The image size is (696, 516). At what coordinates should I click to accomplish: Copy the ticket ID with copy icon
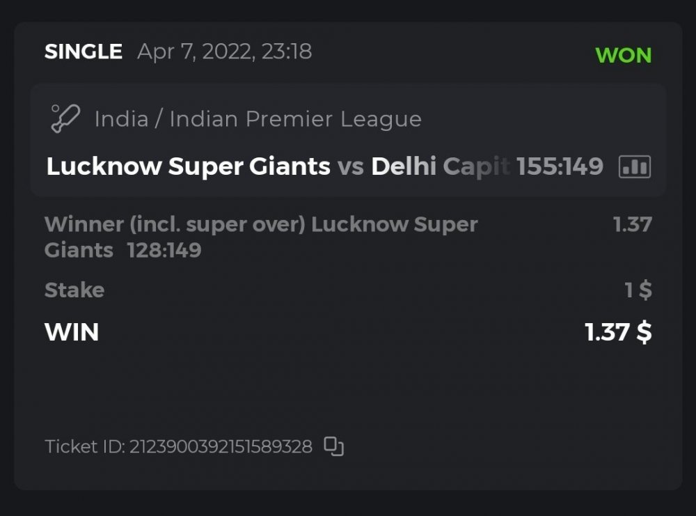[x=334, y=446]
